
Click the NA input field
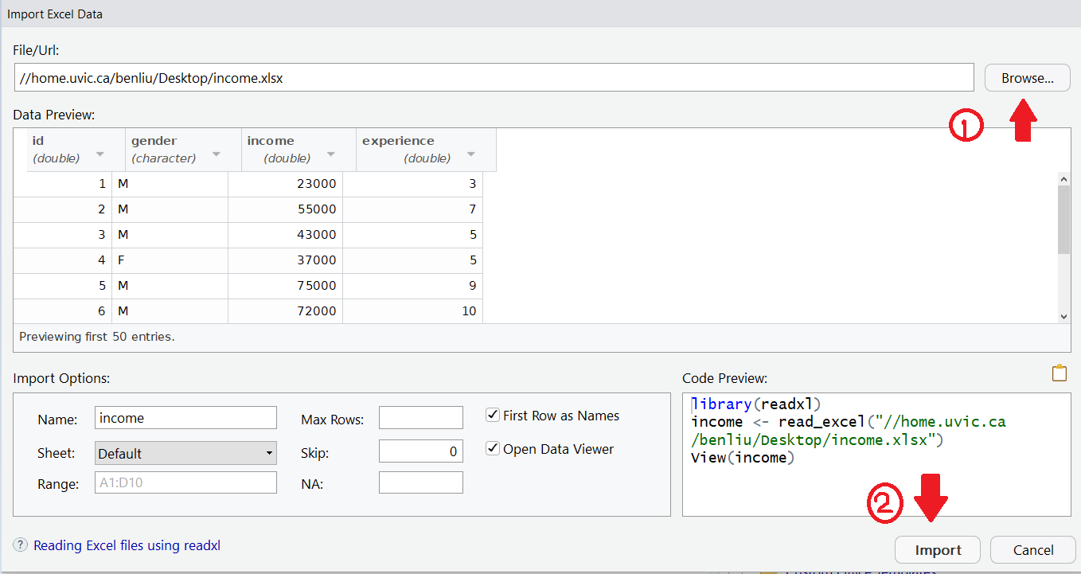click(x=421, y=482)
